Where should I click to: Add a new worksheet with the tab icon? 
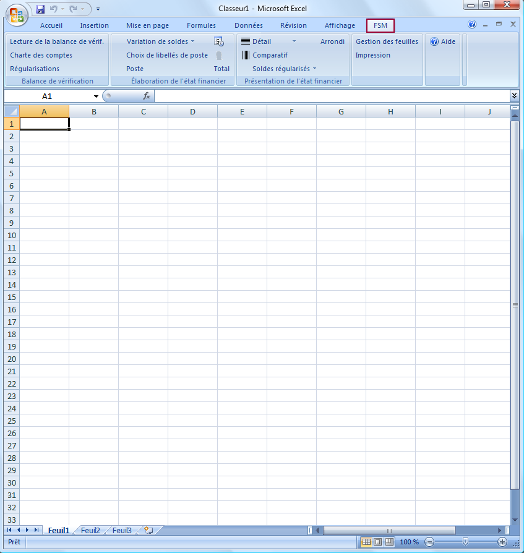(148, 530)
